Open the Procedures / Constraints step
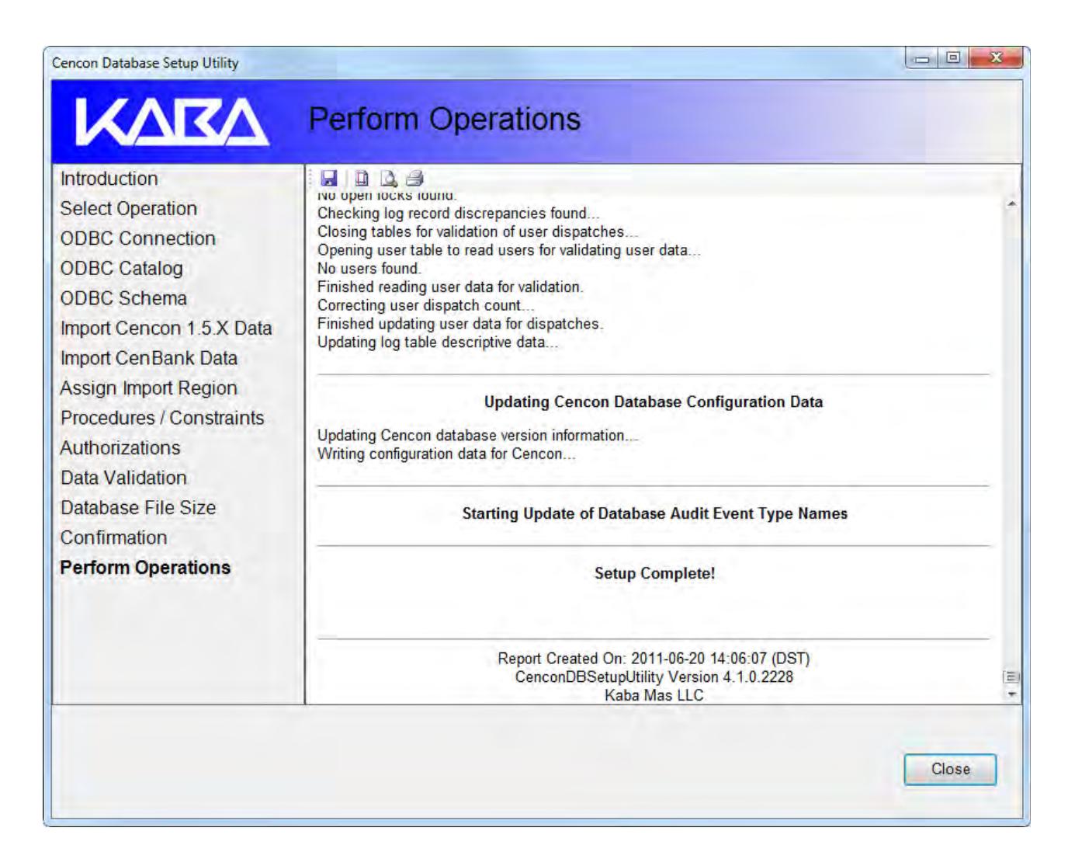The width and height of the screenshot is (1068, 866). (x=162, y=418)
